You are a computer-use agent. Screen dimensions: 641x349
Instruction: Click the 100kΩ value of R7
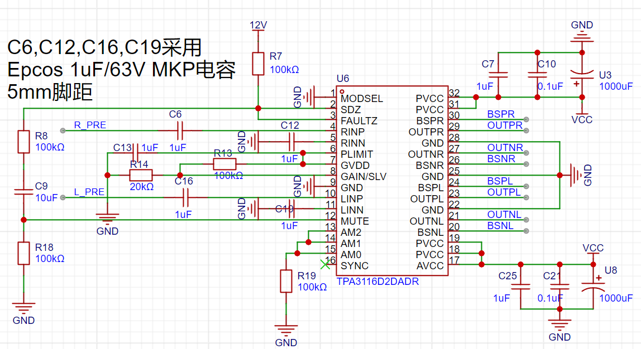click(x=284, y=70)
